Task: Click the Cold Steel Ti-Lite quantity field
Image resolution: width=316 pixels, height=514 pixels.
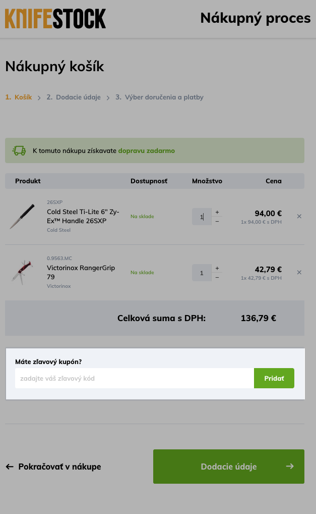Action: pyautogui.click(x=202, y=217)
